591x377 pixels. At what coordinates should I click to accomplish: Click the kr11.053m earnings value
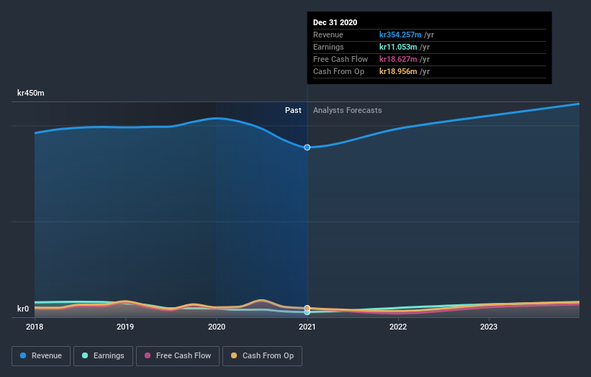coord(398,47)
